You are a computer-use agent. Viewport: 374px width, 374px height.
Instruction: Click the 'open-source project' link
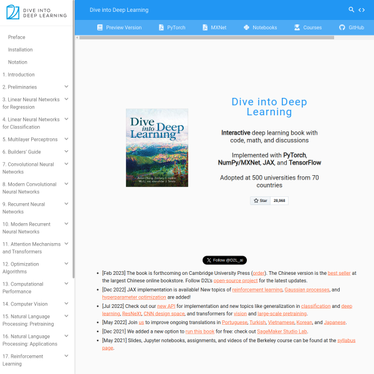pyautogui.click(x=236, y=280)
